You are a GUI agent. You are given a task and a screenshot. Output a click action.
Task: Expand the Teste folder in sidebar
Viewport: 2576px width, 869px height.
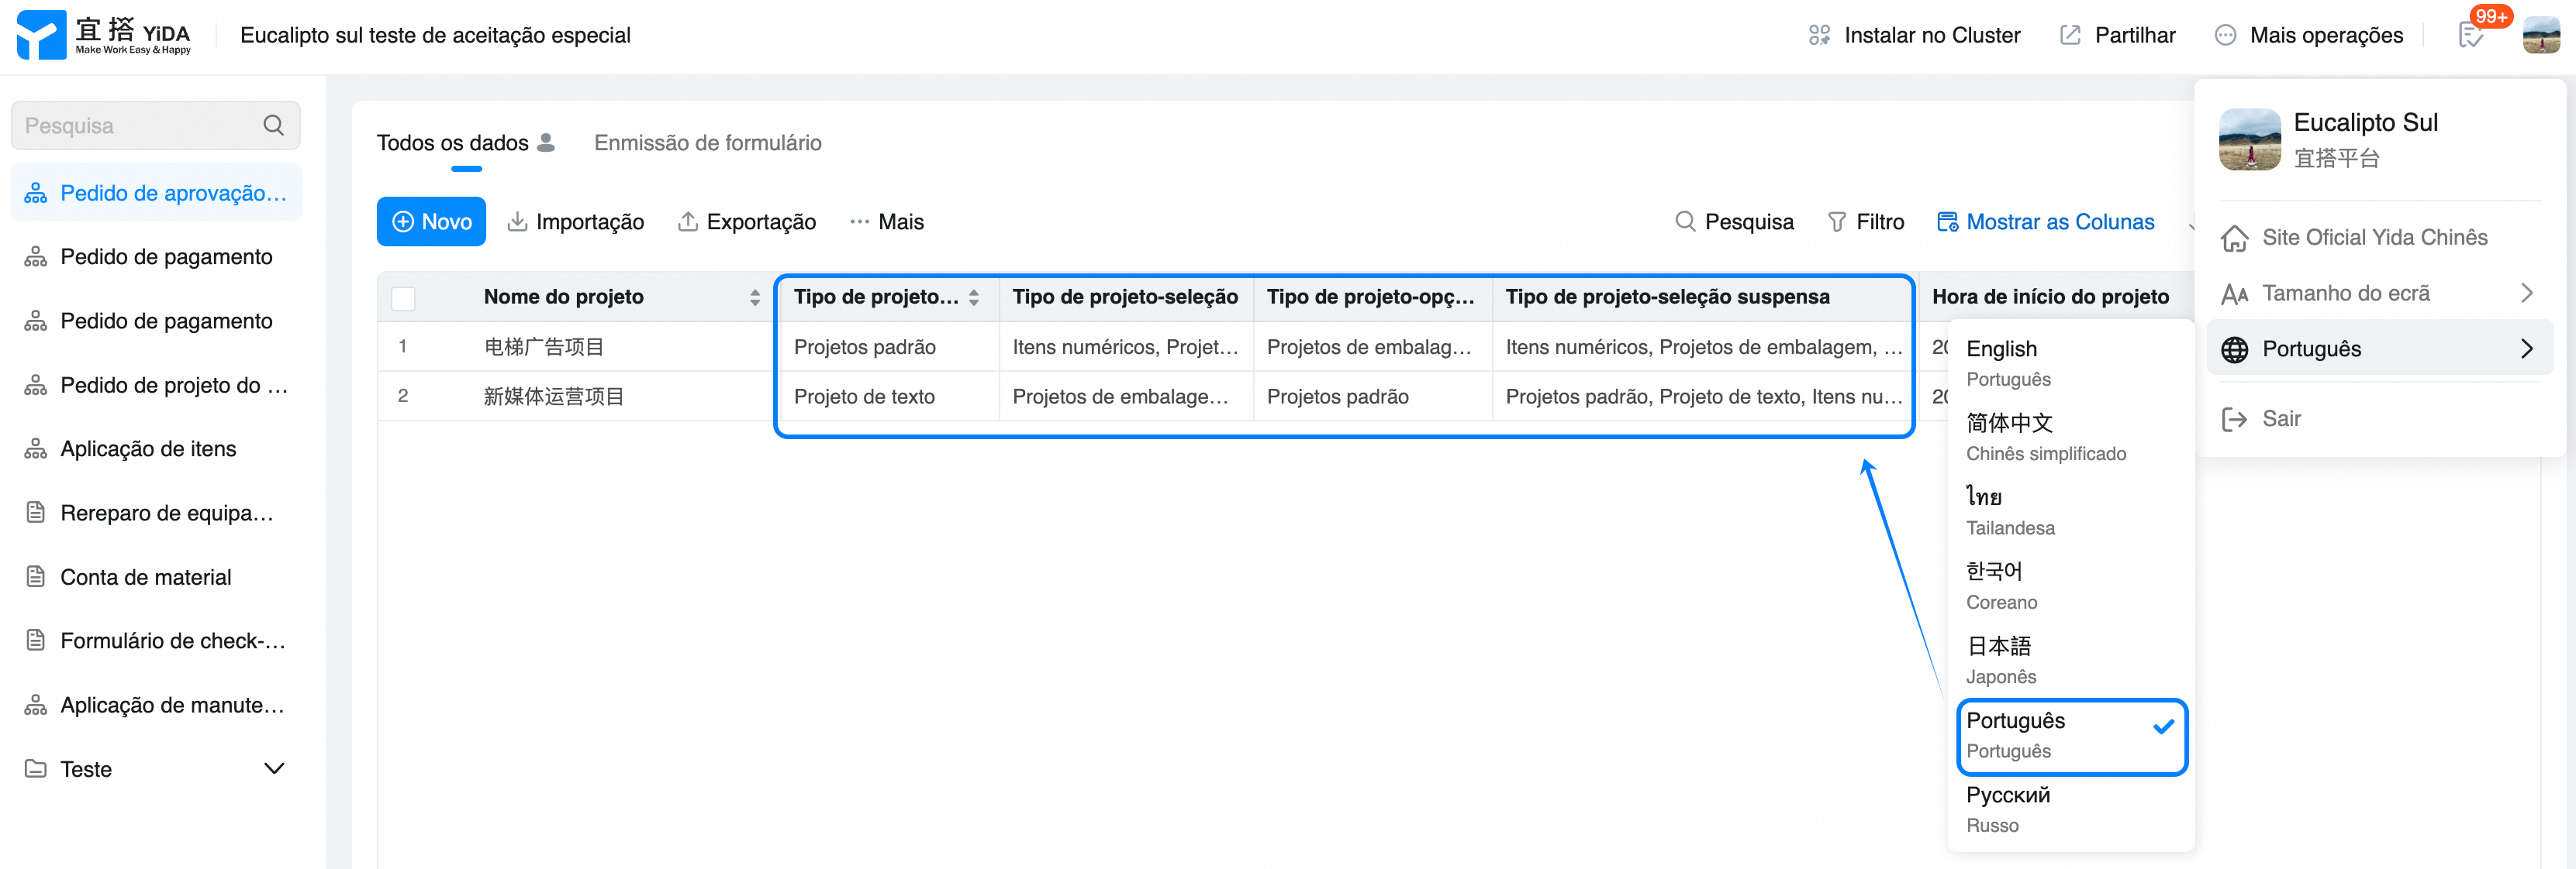(x=273, y=768)
